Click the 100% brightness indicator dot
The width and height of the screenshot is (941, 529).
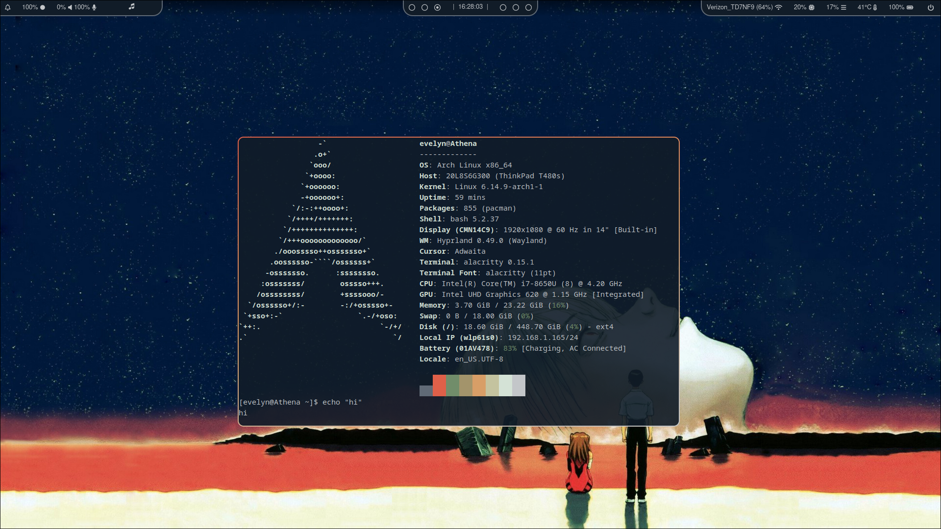tap(43, 7)
